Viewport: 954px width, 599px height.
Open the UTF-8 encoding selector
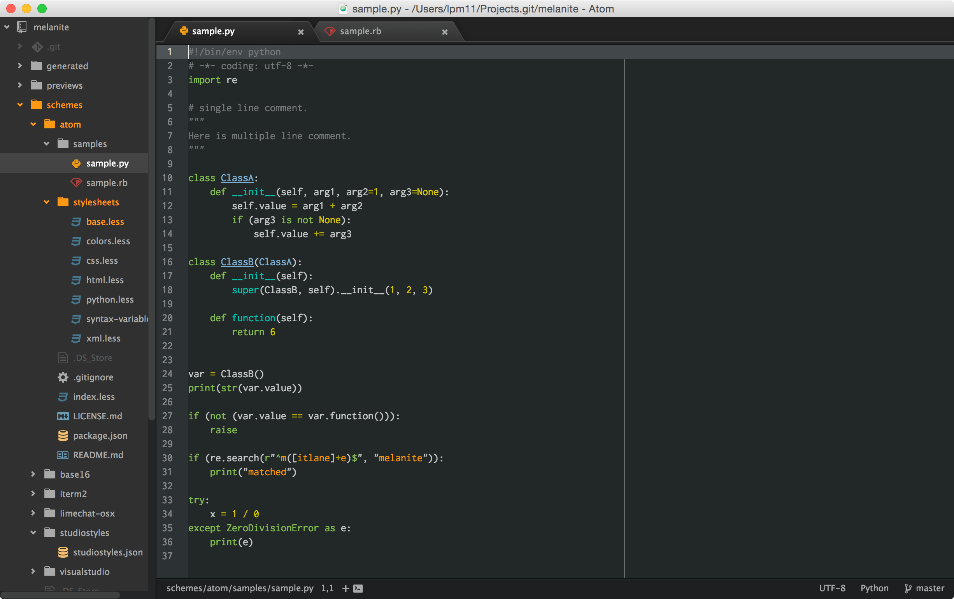click(x=832, y=588)
